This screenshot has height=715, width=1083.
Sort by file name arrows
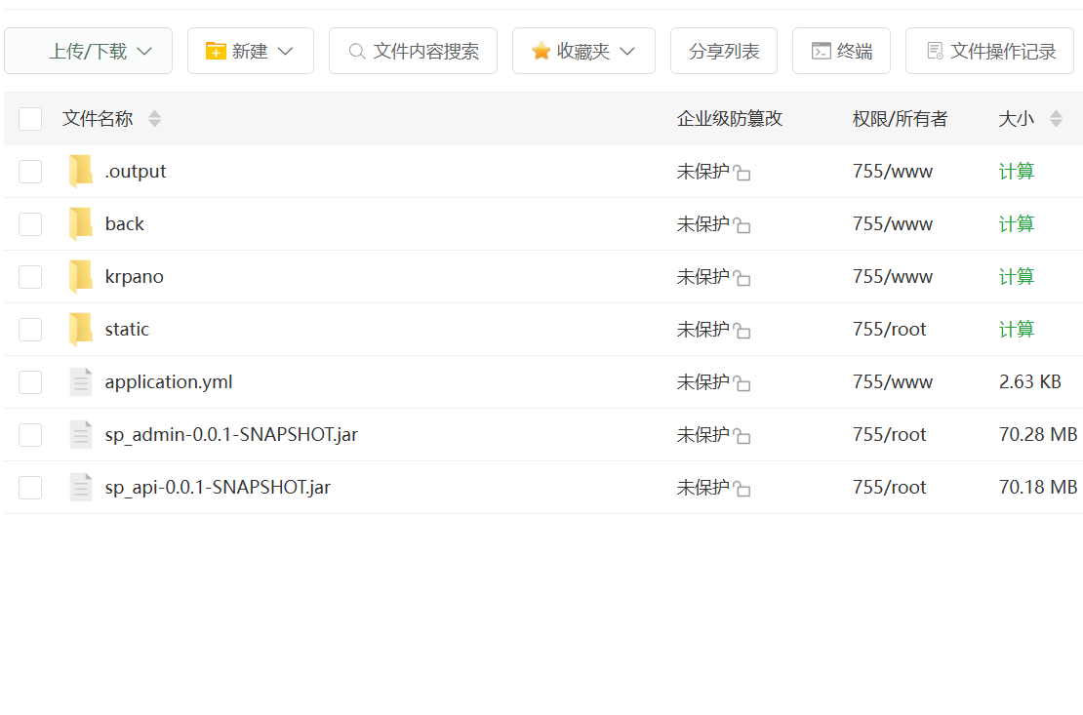tap(154, 119)
